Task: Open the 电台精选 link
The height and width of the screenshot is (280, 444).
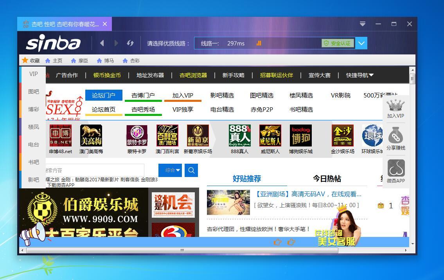Action: click(222, 109)
